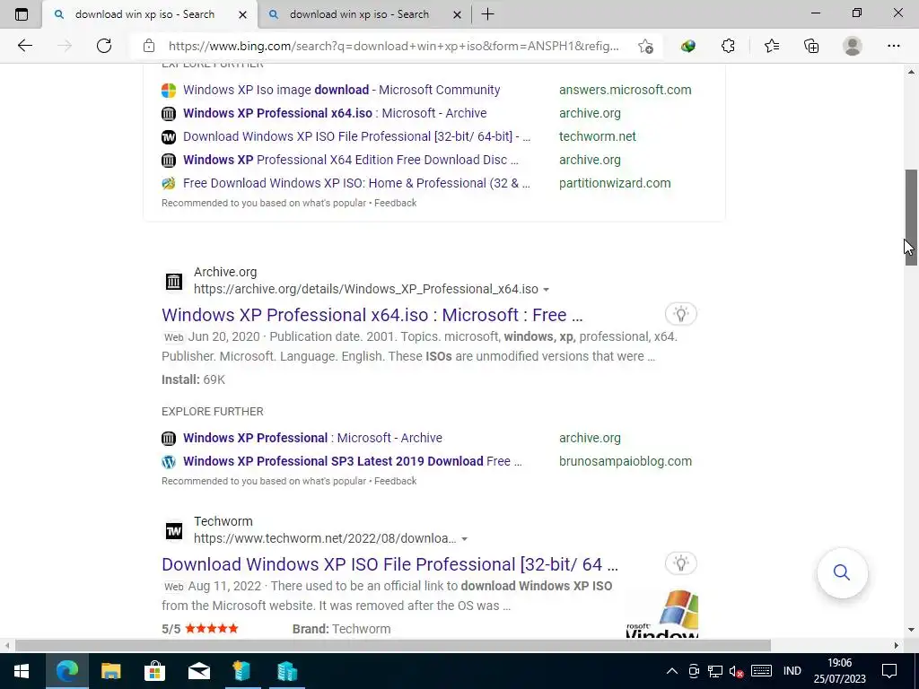This screenshot has width=919, height=689.
Task: Open Windows XP Professional x64.iso Archive explore link
Action: pyautogui.click(x=335, y=113)
